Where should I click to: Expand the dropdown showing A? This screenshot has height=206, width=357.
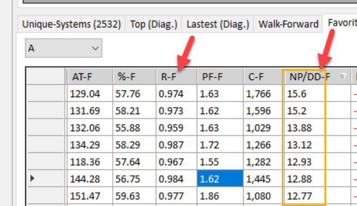tap(63, 48)
